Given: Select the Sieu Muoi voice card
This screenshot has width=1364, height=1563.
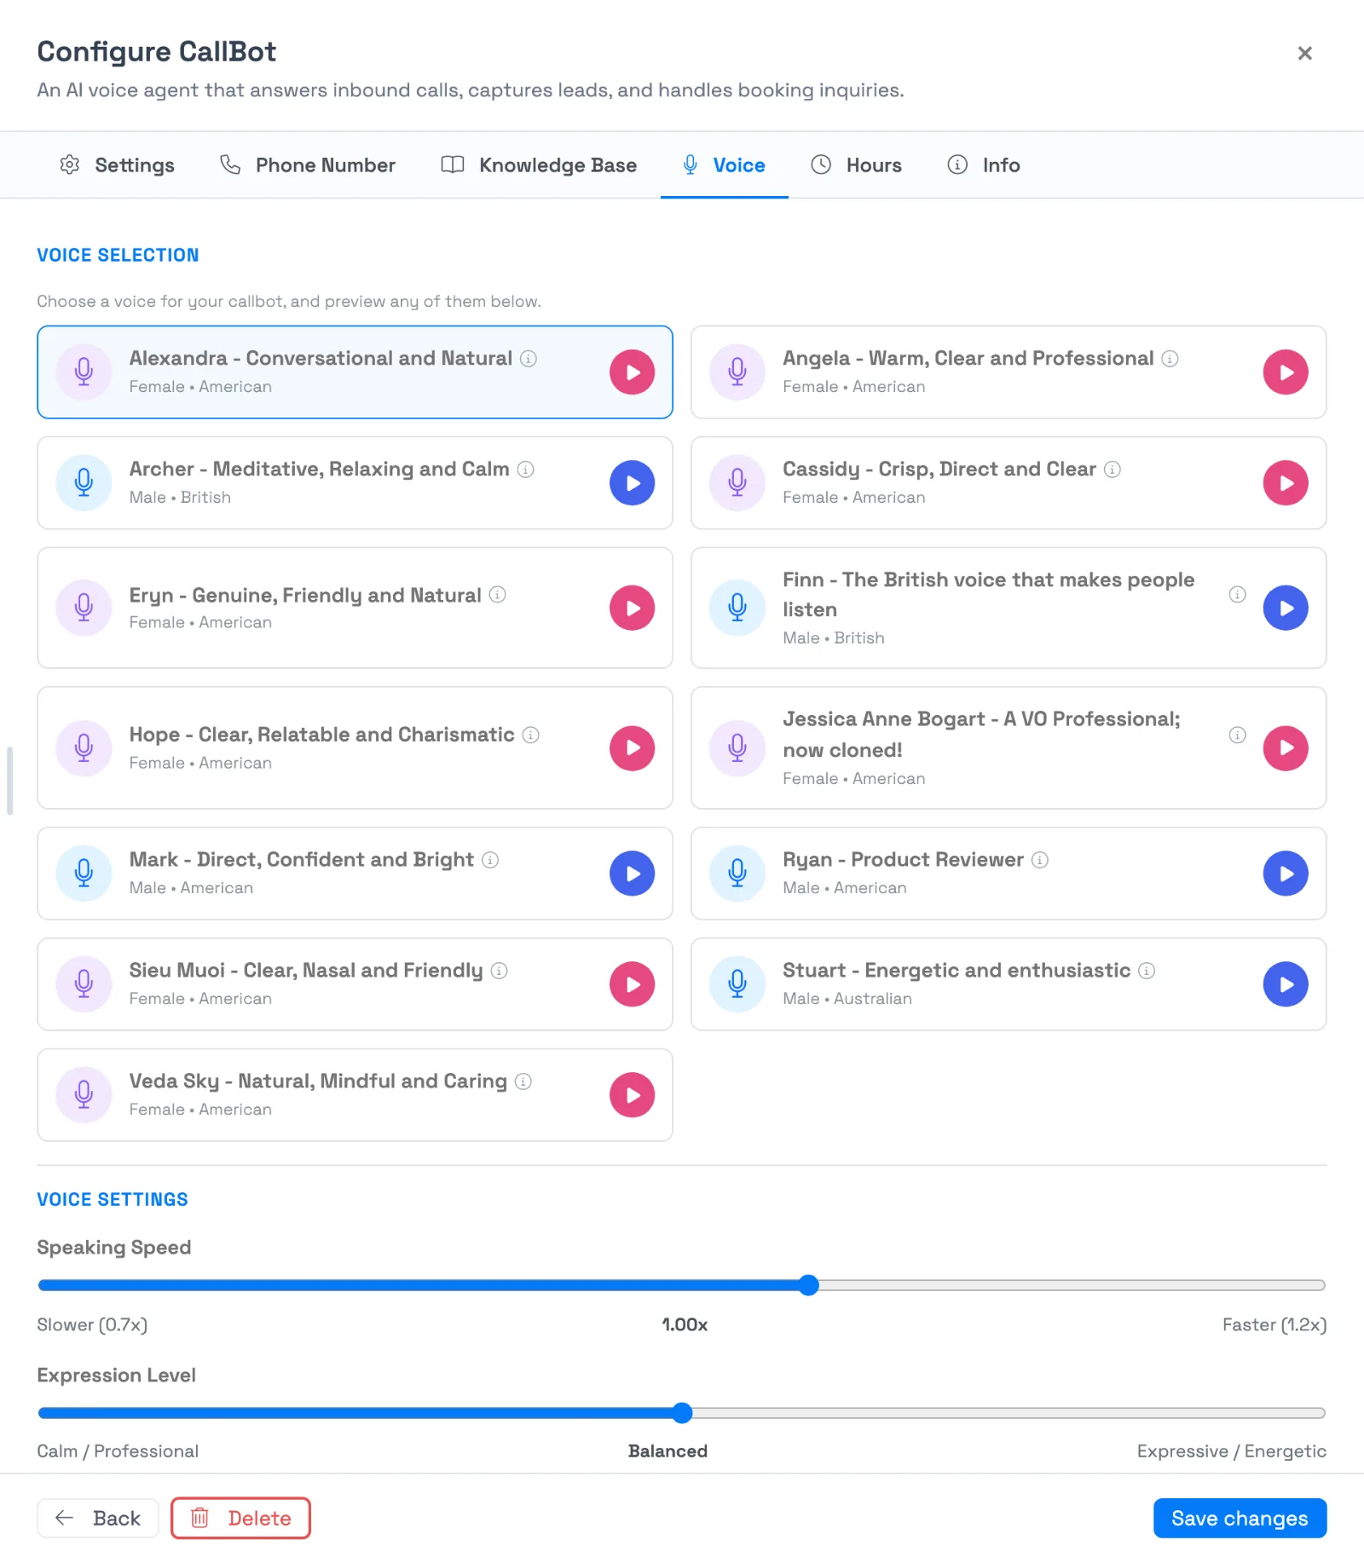Looking at the screenshot, I should coord(355,984).
